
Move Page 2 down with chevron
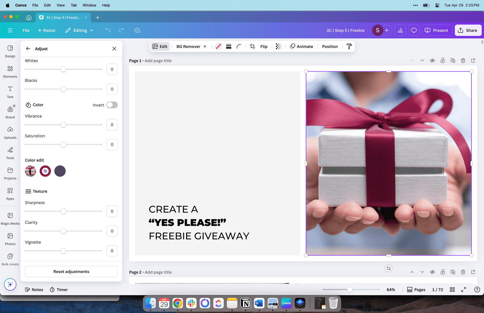422,272
